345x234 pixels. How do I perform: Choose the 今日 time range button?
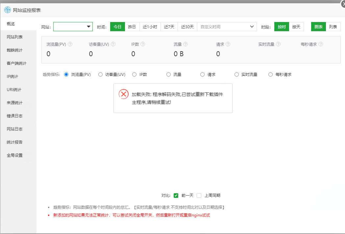coord(117,27)
